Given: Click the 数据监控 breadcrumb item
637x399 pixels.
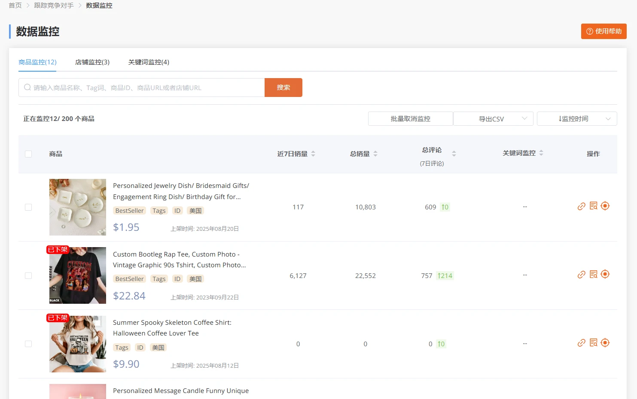Looking at the screenshot, I should (99, 6).
